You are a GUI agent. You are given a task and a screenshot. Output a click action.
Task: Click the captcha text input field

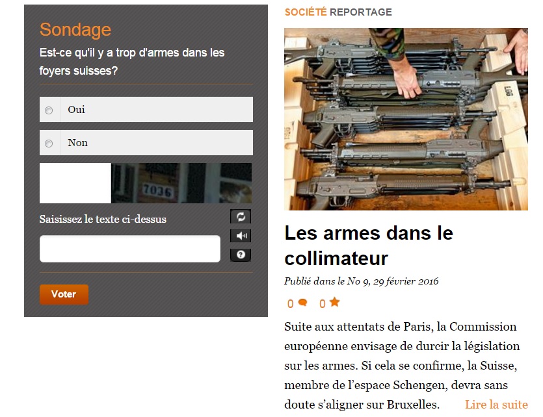click(130, 249)
